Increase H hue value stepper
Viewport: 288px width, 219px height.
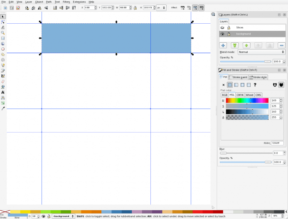click(281, 99)
